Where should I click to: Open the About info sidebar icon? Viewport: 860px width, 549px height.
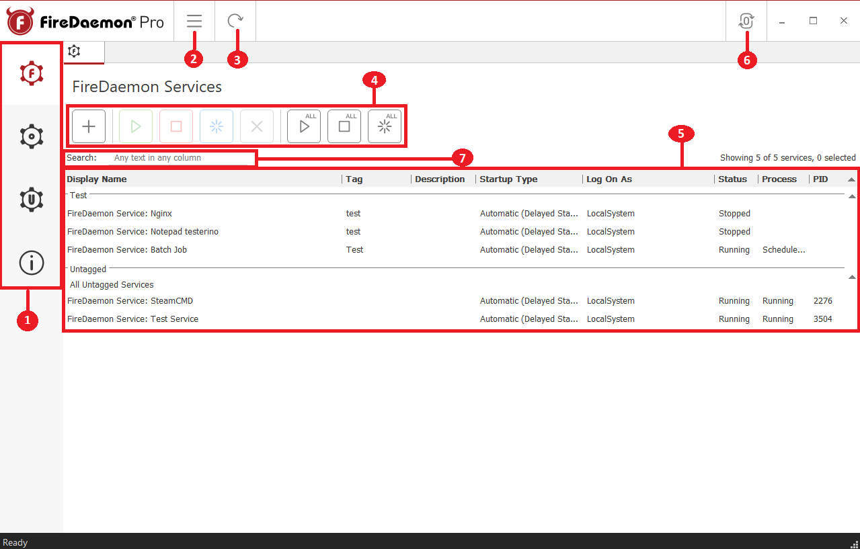click(32, 263)
